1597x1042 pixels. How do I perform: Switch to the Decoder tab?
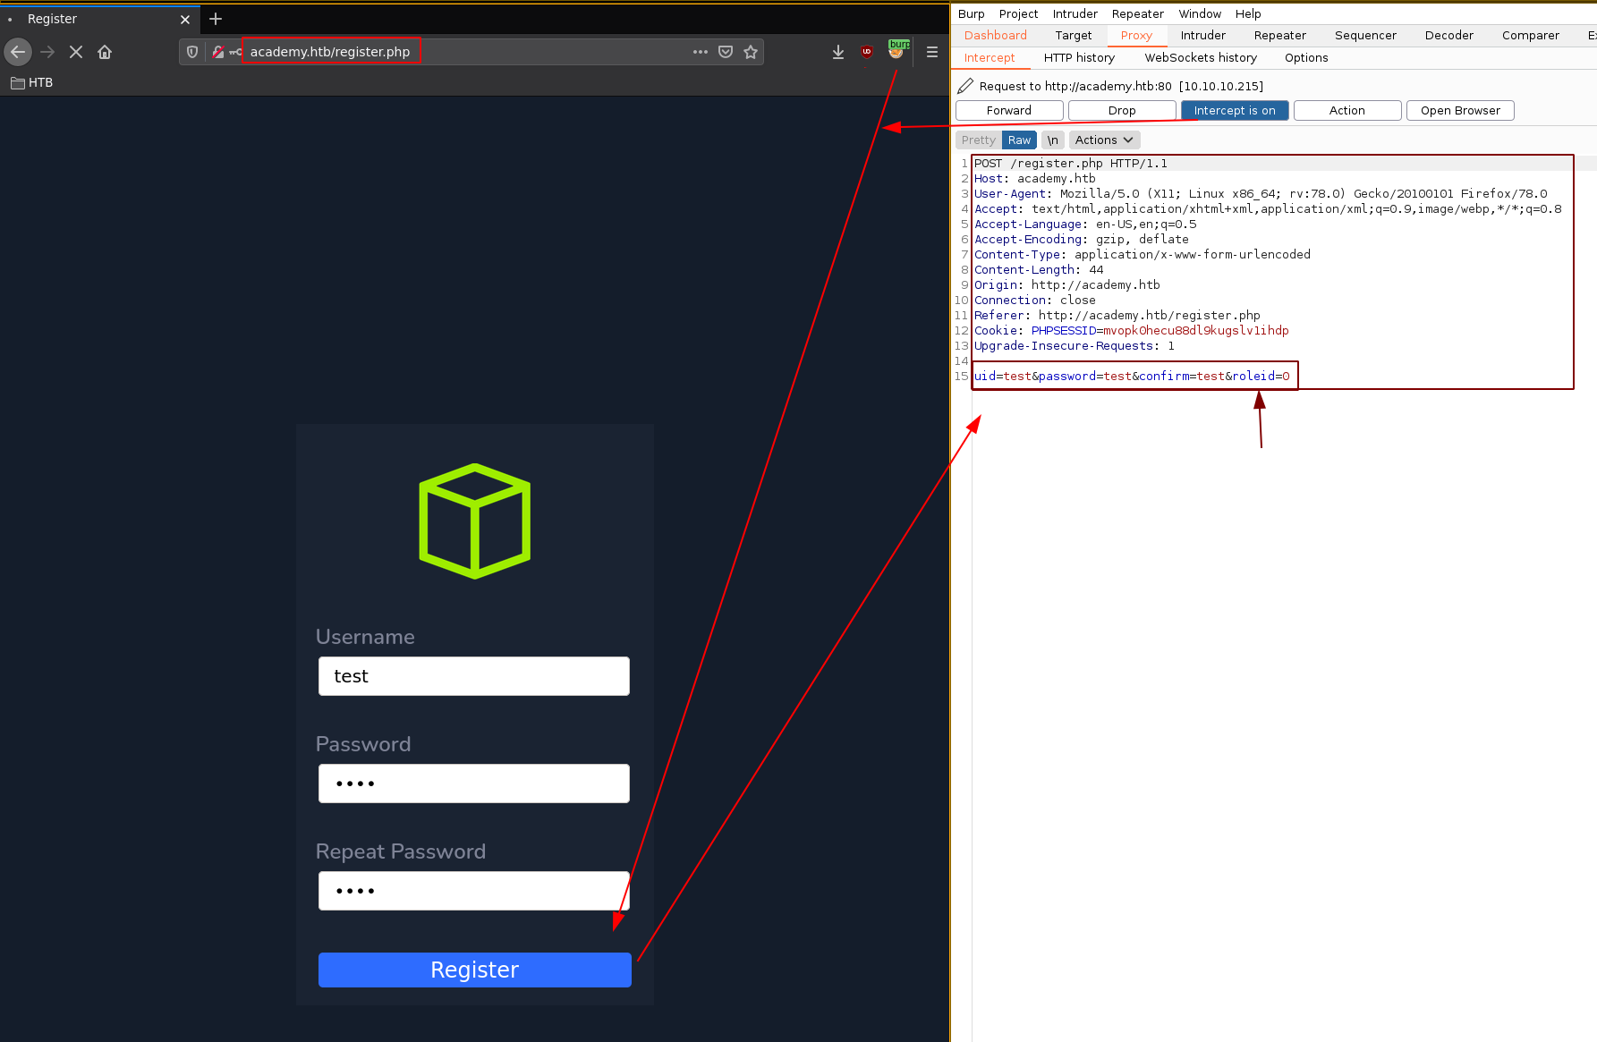point(1448,35)
